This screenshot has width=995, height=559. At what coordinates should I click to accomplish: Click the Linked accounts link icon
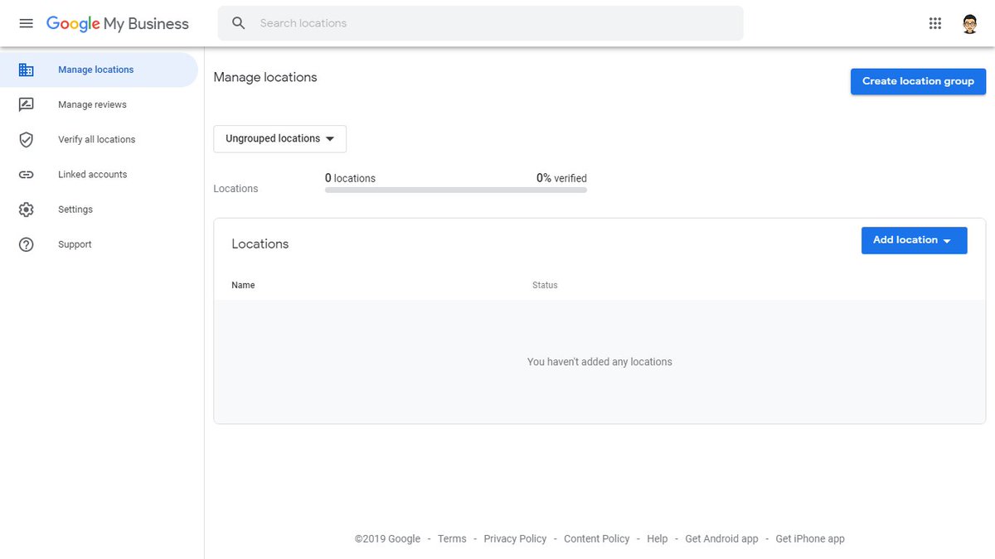tap(26, 175)
